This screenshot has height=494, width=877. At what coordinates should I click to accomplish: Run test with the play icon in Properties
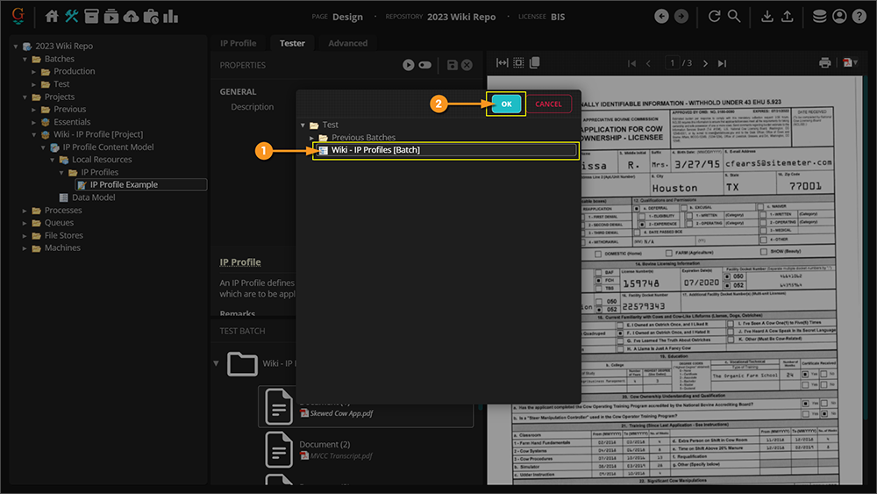[x=409, y=65]
